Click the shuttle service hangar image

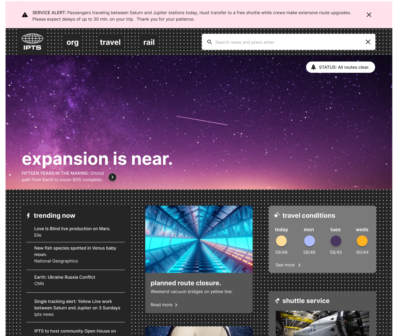[322, 323]
